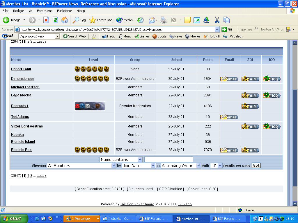Open Ascending Order dropdown
This screenshot has height=223, width=298.
pyautogui.click(x=181, y=166)
